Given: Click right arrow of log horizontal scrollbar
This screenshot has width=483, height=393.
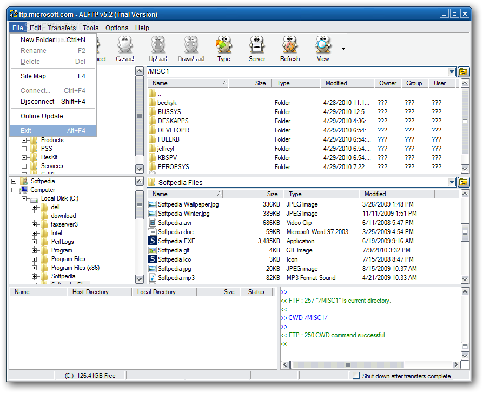Looking at the screenshot, I should (x=456, y=365).
